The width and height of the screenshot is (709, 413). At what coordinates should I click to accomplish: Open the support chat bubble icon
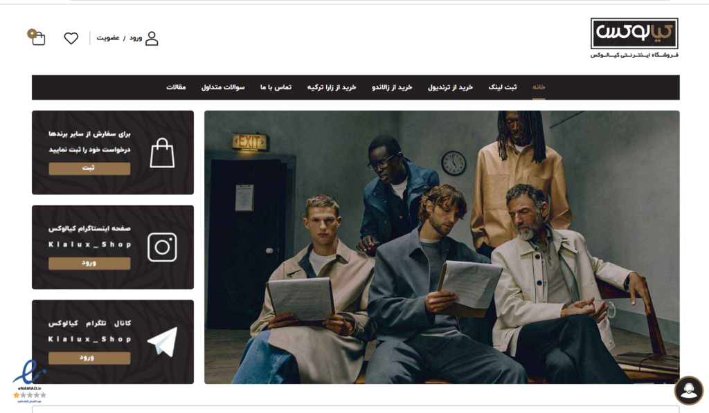[x=689, y=390]
